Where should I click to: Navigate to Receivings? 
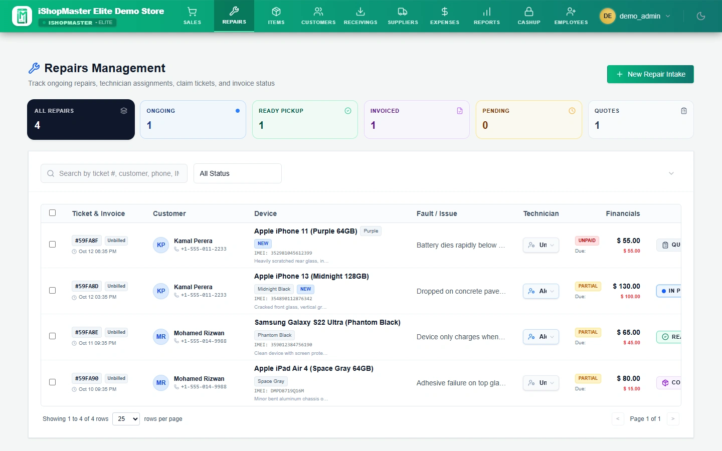coord(360,16)
